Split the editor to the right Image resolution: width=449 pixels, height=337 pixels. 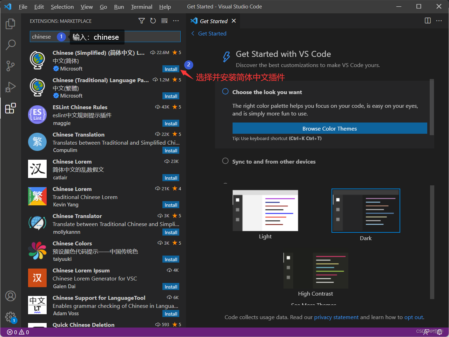428,21
